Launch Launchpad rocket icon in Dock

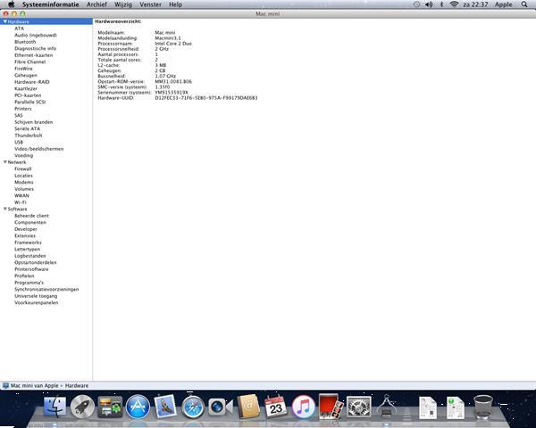coord(82,407)
